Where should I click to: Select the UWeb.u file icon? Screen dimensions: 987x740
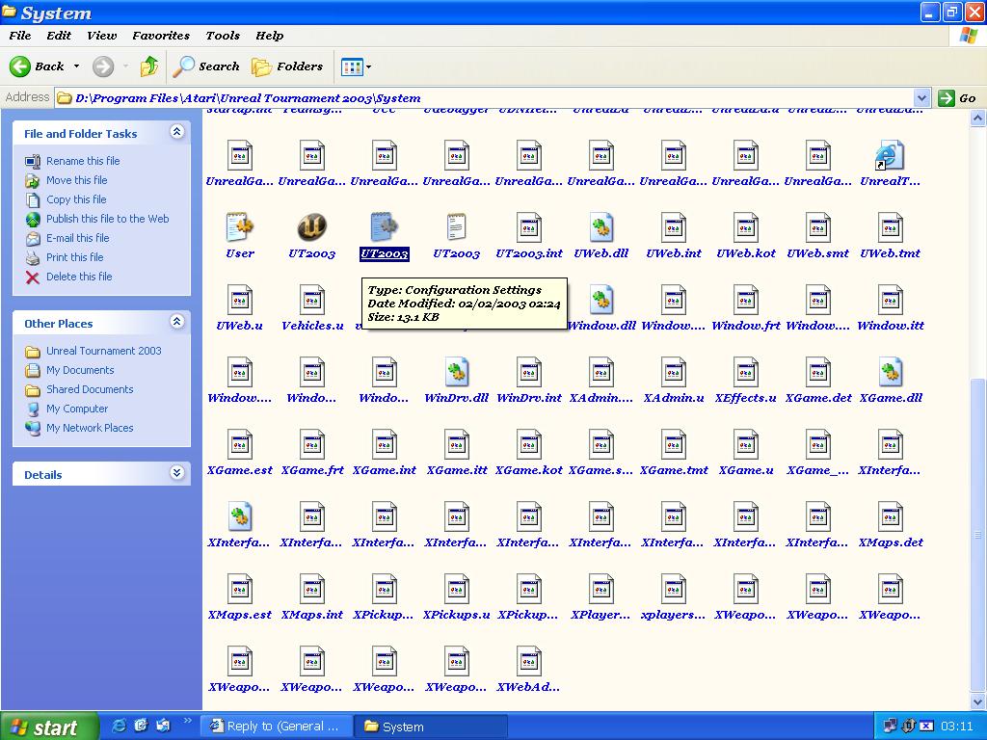240,300
